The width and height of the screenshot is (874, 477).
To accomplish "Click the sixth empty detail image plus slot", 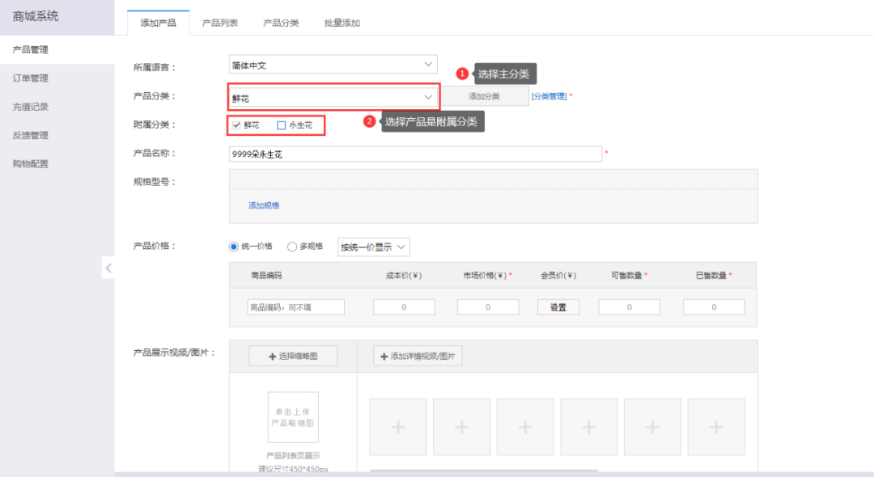I will [x=715, y=427].
